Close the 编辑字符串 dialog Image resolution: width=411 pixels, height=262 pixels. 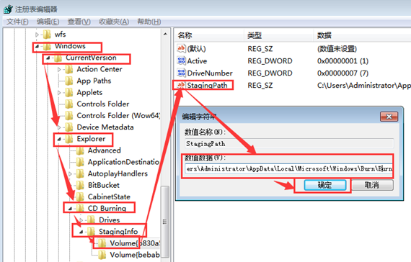389,117
